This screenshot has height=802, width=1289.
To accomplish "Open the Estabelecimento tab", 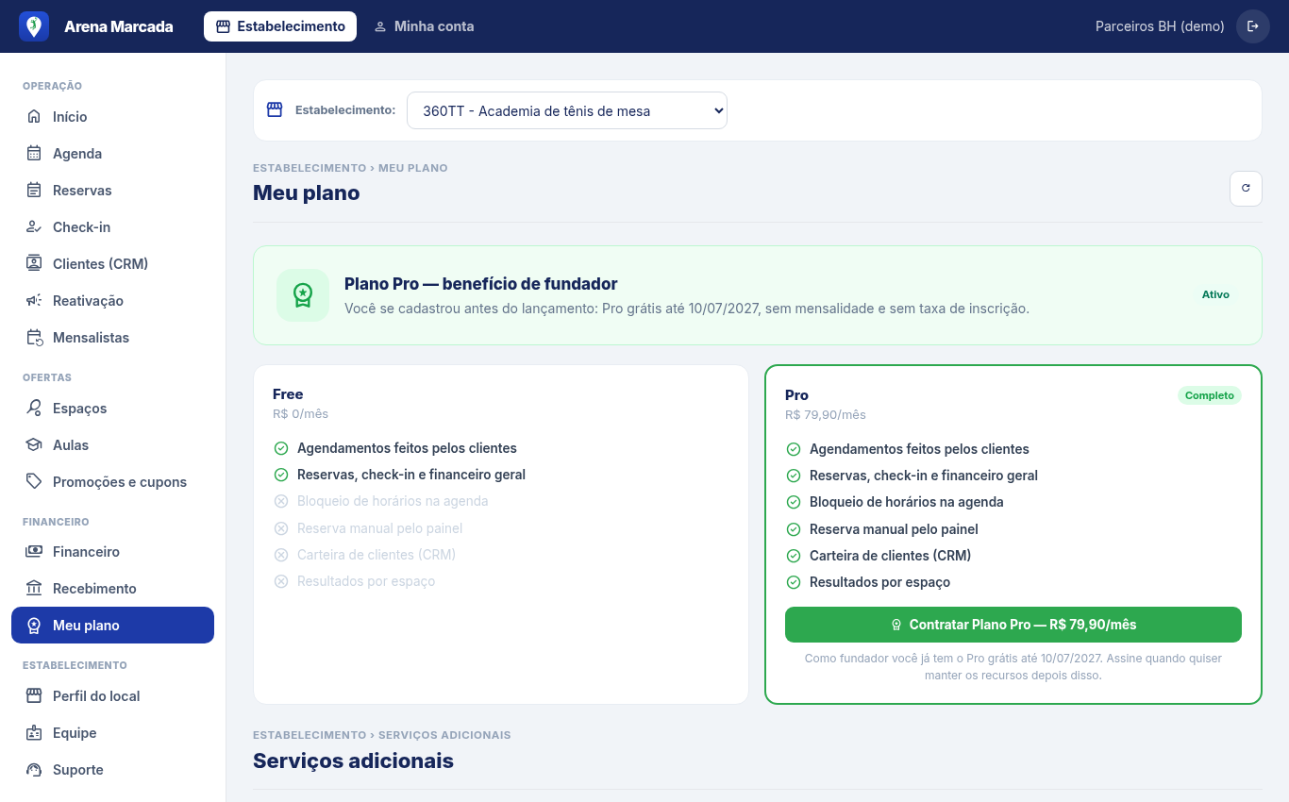I will click(x=280, y=26).
